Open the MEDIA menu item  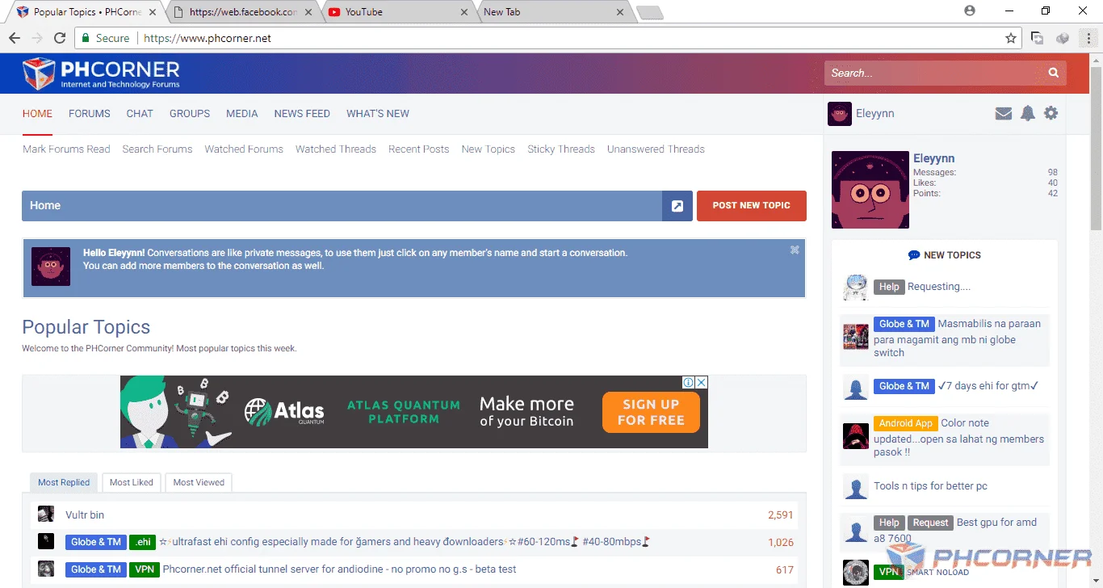(242, 114)
